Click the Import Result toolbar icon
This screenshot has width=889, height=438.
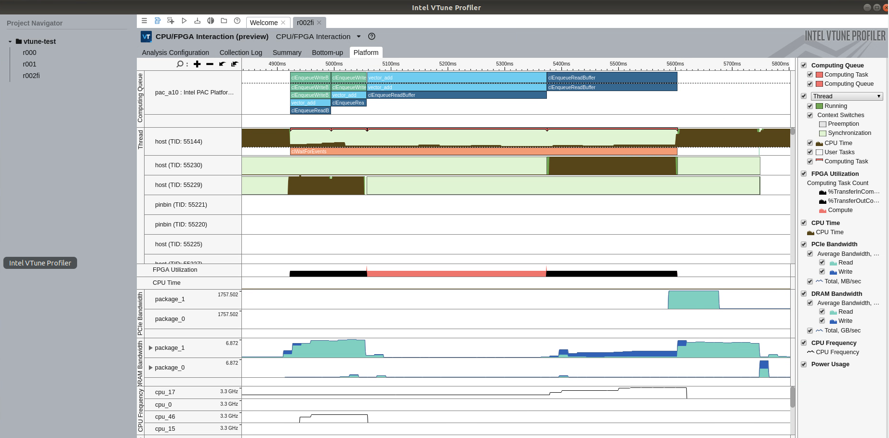point(197,21)
